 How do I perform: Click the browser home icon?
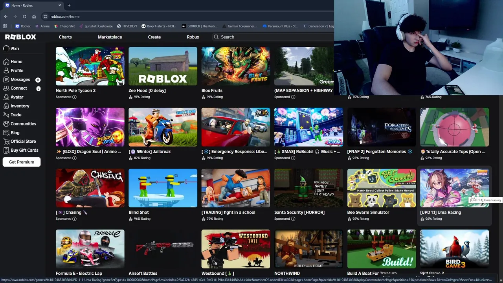(34, 17)
